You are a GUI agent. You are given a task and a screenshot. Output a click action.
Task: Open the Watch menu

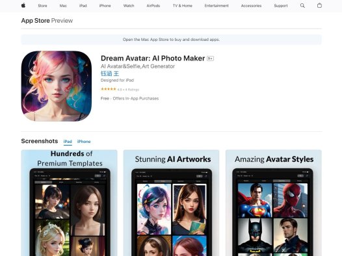pyautogui.click(x=129, y=6)
